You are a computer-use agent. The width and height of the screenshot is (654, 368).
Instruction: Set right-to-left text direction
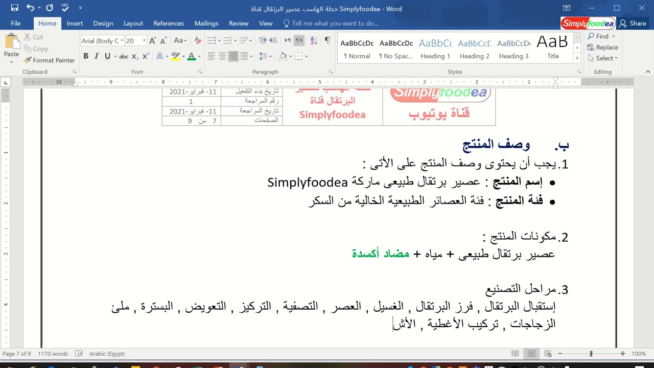click(x=299, y=41)
